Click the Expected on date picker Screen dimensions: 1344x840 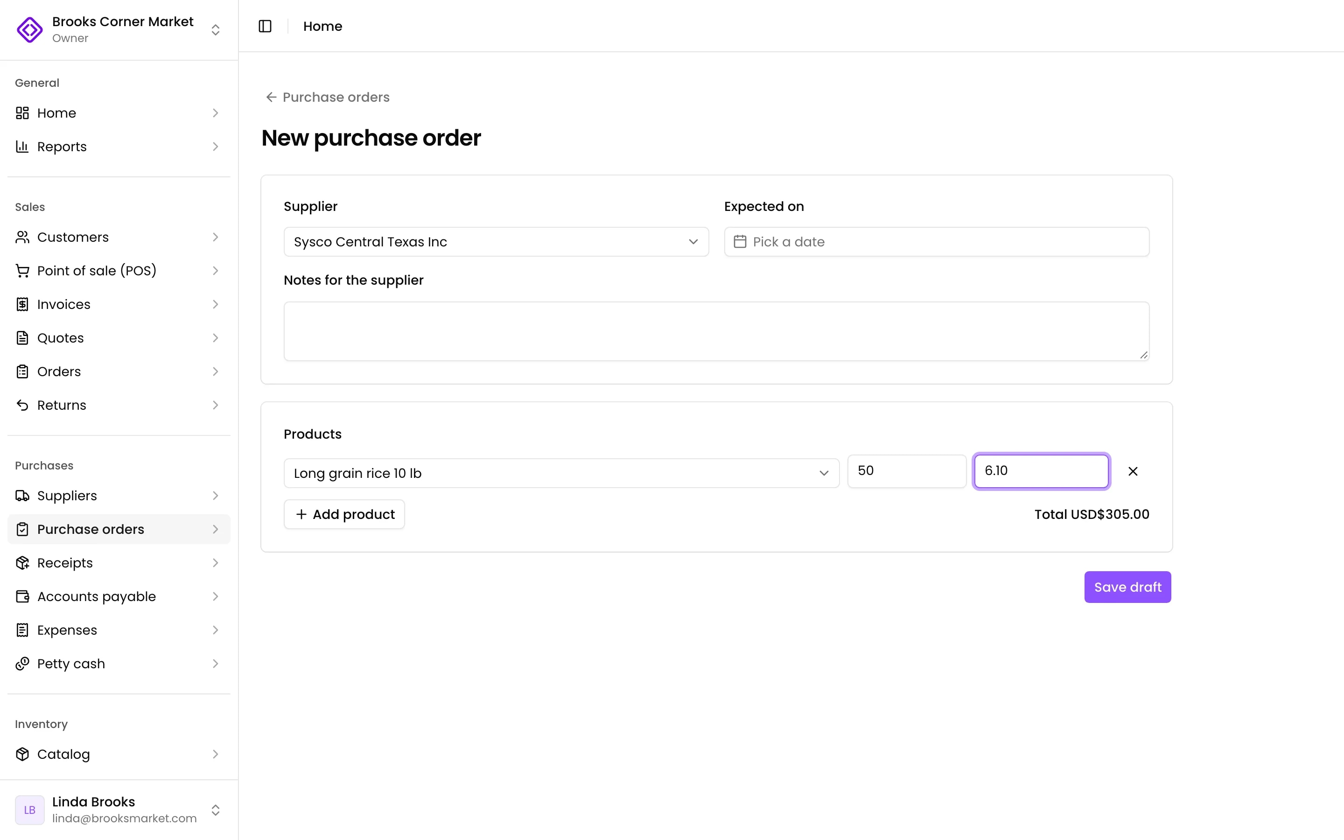(x=936, y=242)
